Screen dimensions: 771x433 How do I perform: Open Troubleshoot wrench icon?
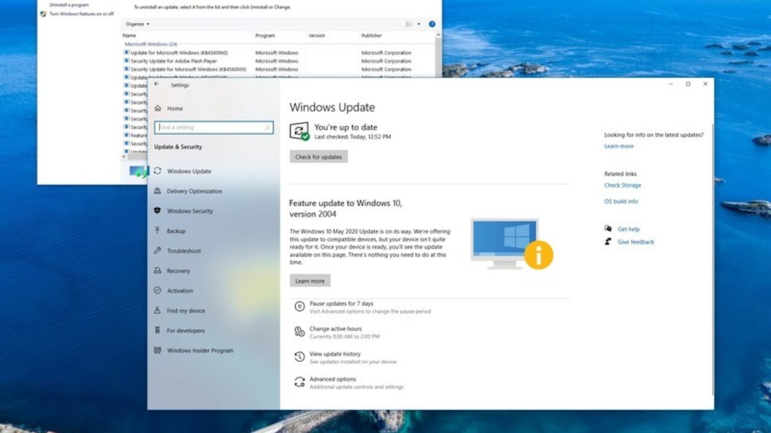click(x=158, y=251)
